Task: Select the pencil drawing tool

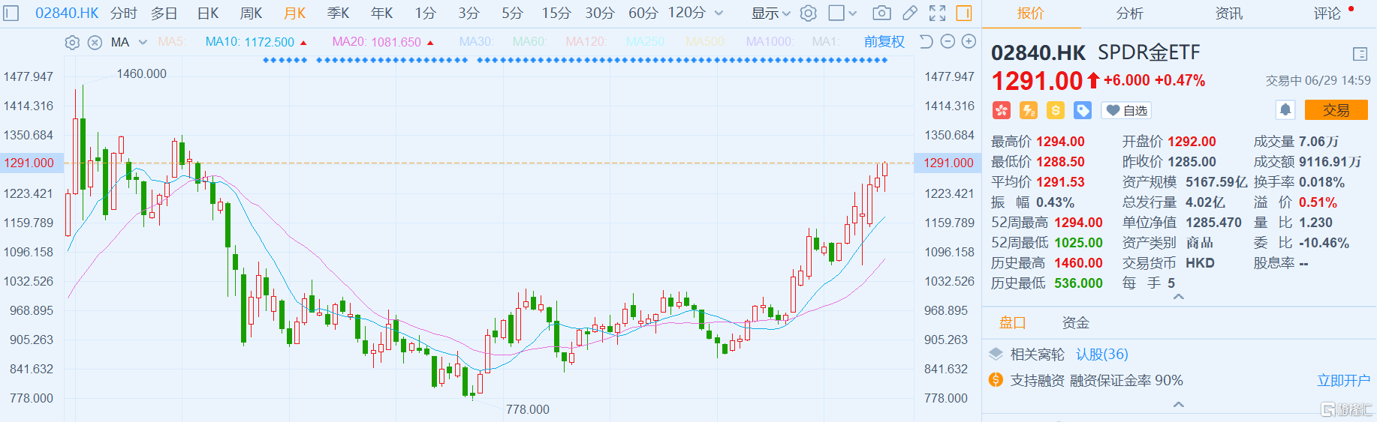Action: click(909, 13)
